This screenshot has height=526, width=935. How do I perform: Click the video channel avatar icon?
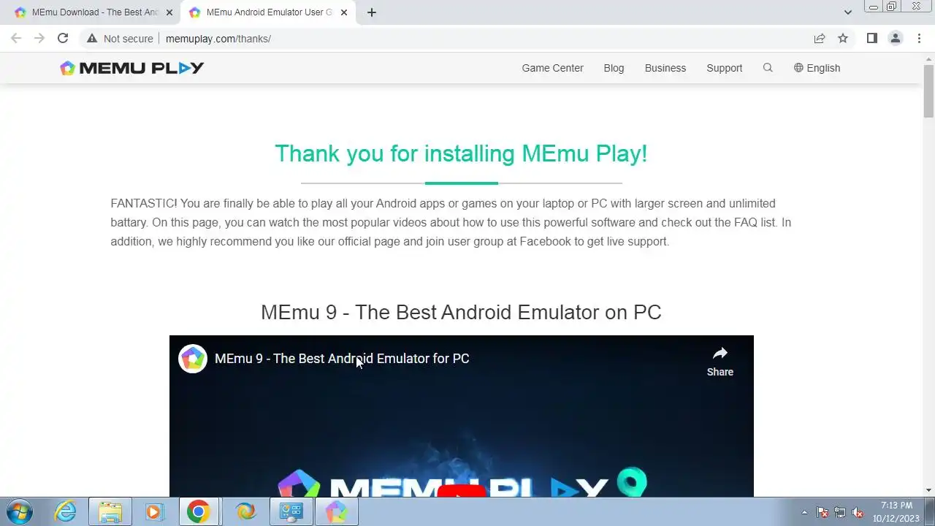[x=193, y=359]
